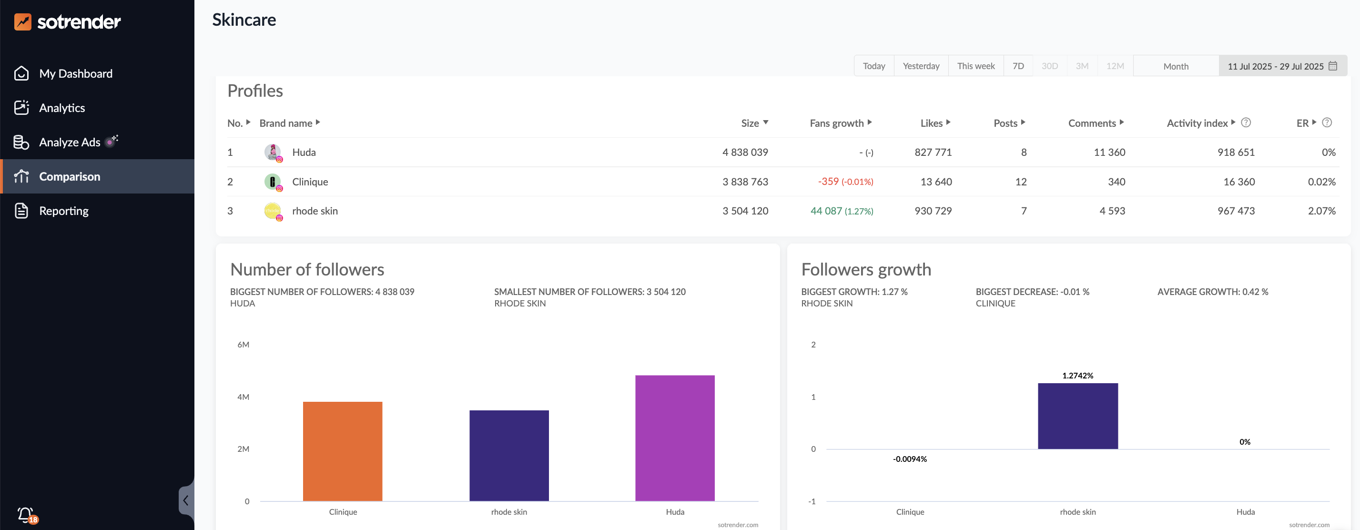The width and height of the screenshot is (1360, 530).
Task: Click the Reporting document icon
Action: pyautogui.click(x=21, y=211)
